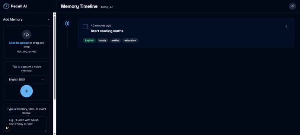Click the study tag

[103, 40]
